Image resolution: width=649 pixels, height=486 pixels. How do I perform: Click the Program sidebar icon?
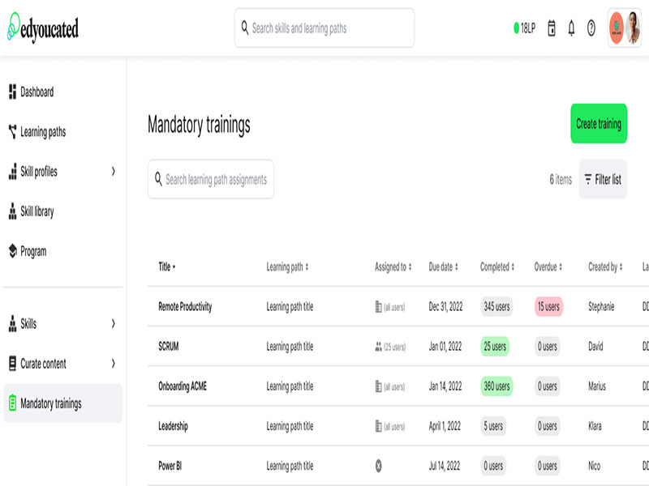[x=12, y=251]
